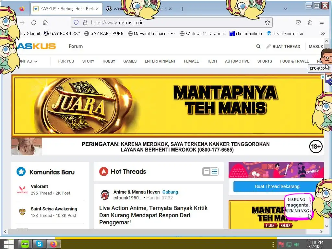Image resolution: width=332 pixels, height=249 pixels.
Task: Open the STORY category
Action: [x=88, y=61]
